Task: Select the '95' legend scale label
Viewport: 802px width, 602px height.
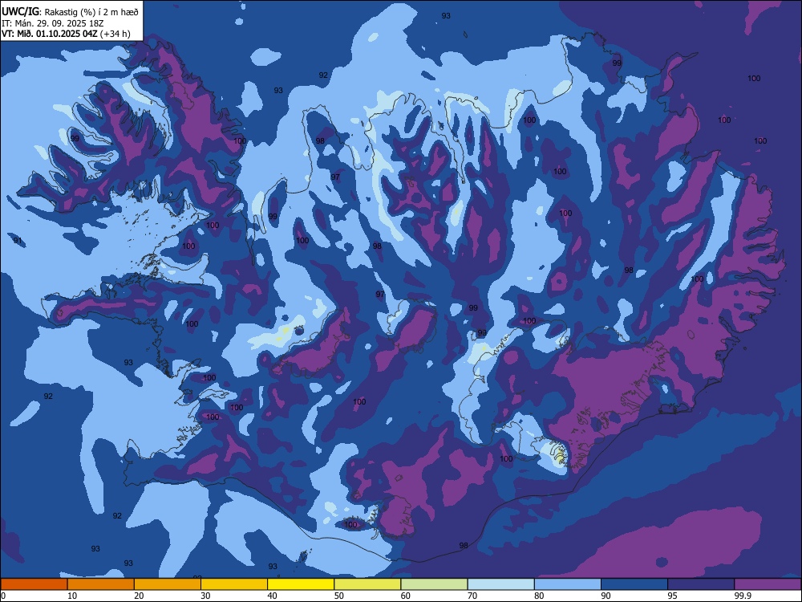Action: pos(673,596)
